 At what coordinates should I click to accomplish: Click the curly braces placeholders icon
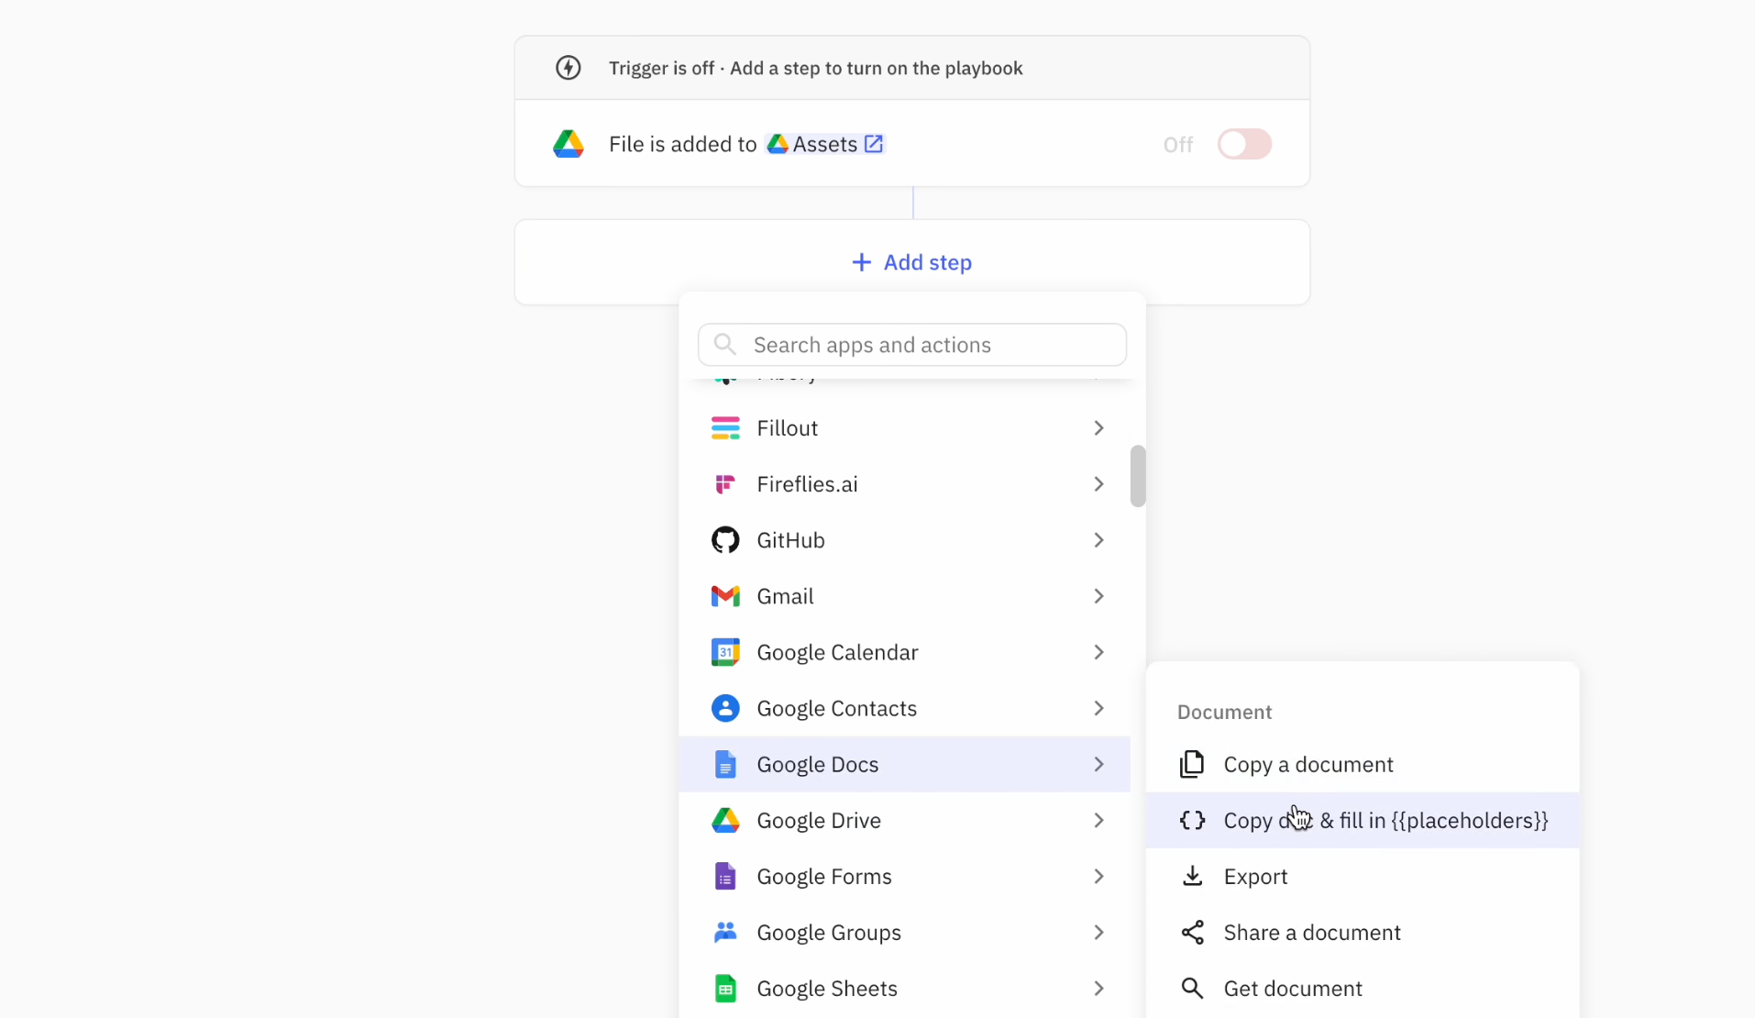[1192, 820]
